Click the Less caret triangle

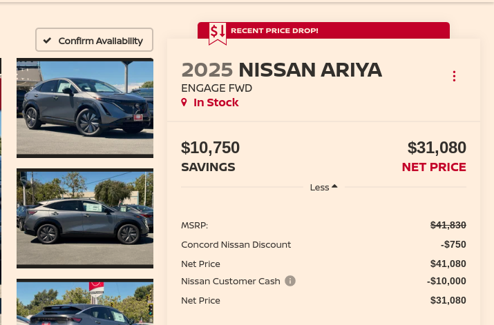click(334, 186)
